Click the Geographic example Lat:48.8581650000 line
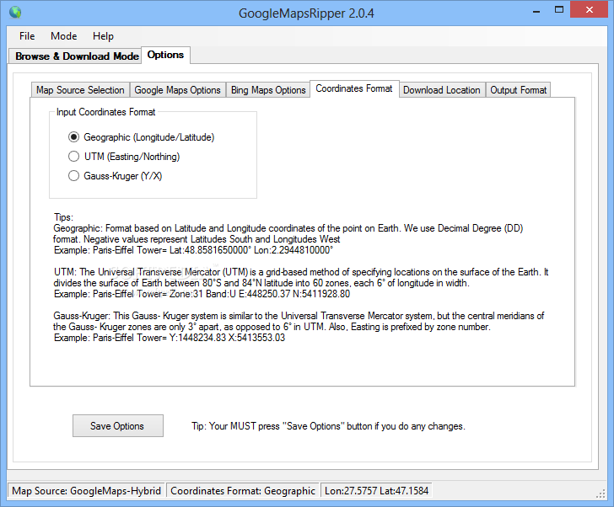The image size is (614, 507). (x=193, y=250)
